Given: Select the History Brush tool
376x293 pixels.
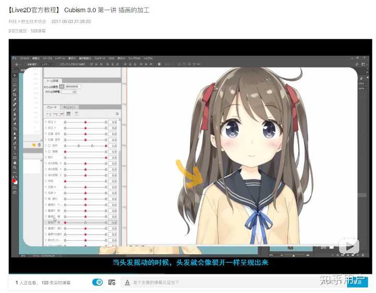Looking at the screenshot, I should [15, 119].
